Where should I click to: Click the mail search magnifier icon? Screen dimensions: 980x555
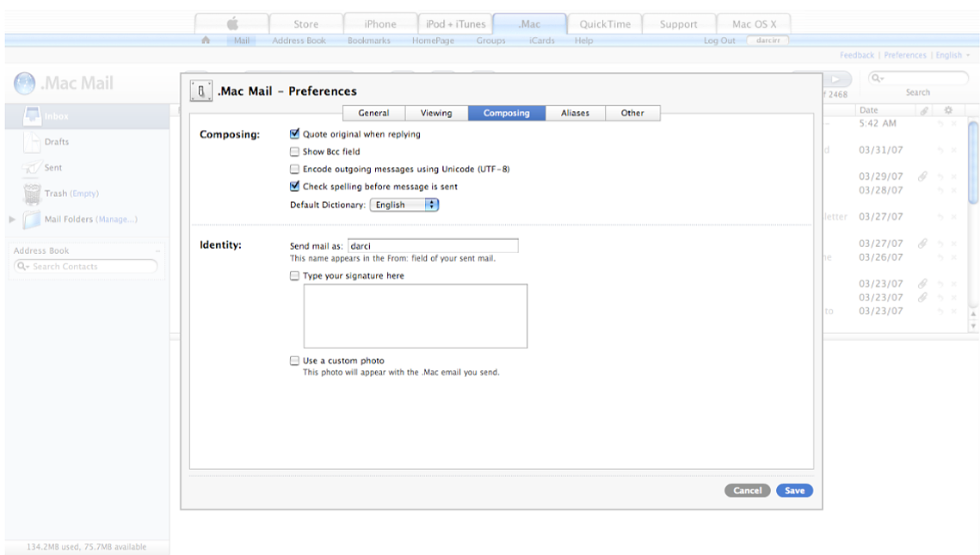point(878,78)
